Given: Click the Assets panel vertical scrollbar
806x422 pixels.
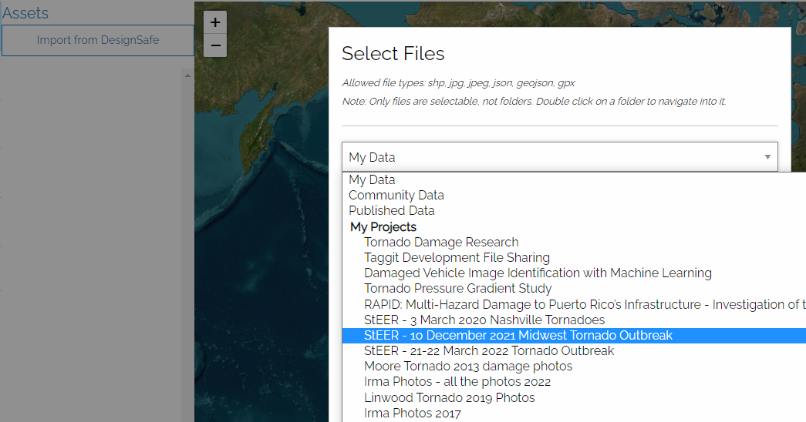Looking at the screenshot, I should pyautogui.click(x=186, y=231).
